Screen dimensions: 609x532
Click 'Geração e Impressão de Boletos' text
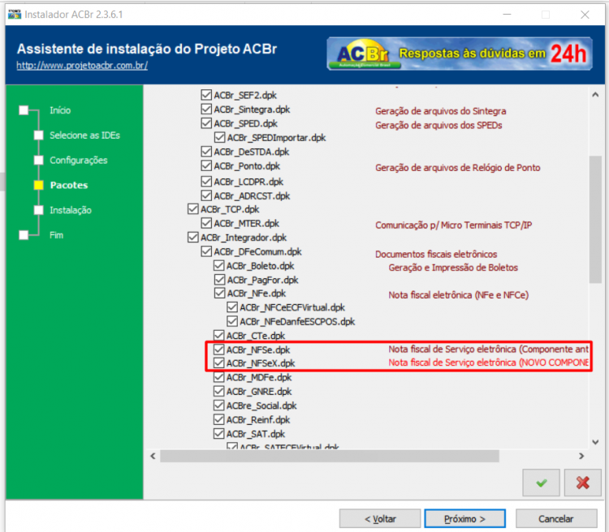(x=453, y=268)
